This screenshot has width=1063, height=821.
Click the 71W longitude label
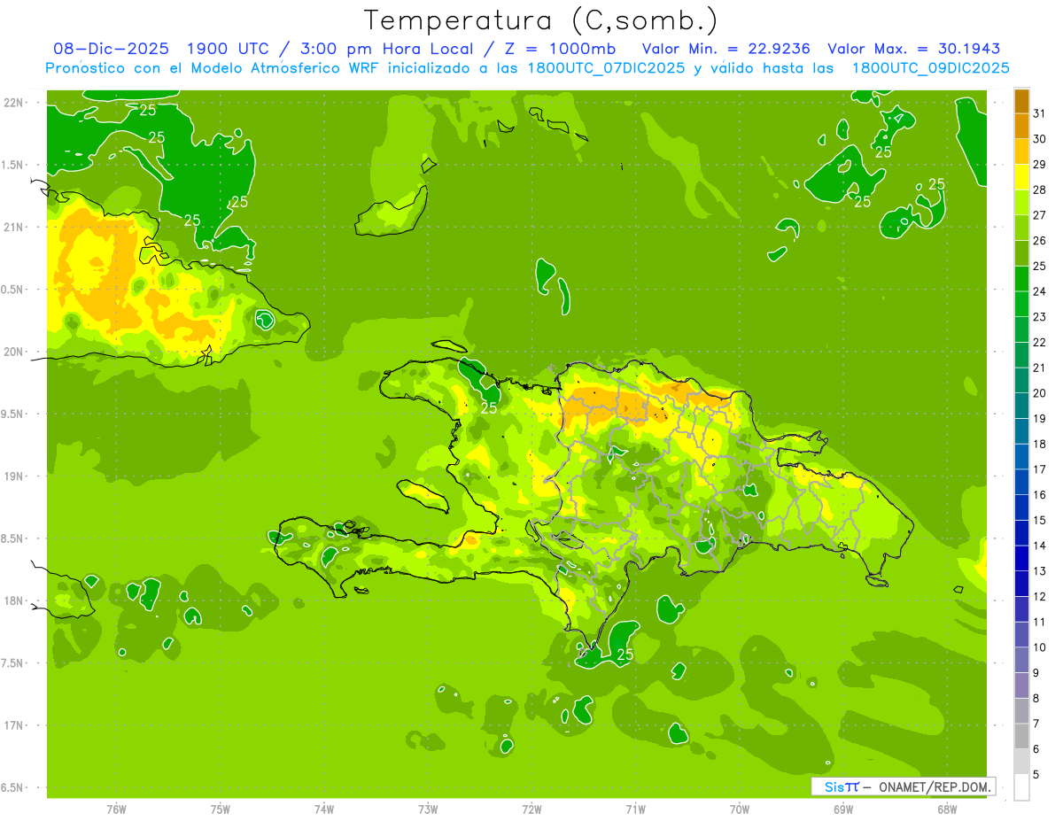635,809
